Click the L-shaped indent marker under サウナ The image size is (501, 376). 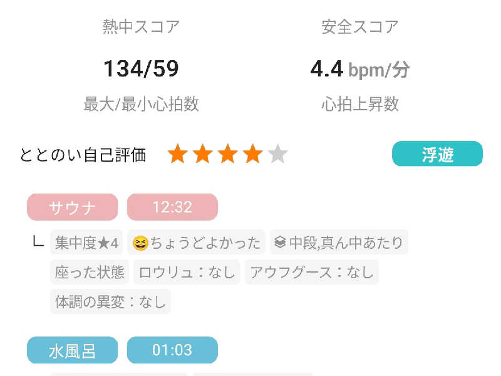point(38,241)
